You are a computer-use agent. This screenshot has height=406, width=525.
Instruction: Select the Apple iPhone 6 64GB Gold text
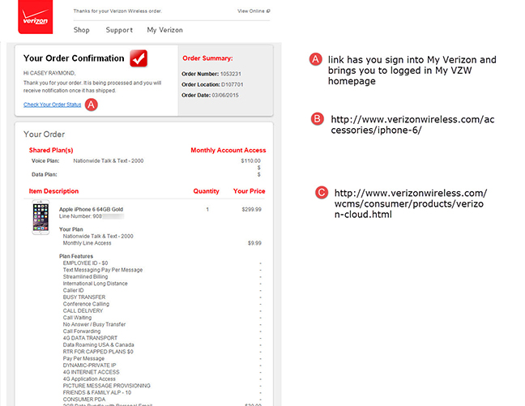tap(91, 209)
